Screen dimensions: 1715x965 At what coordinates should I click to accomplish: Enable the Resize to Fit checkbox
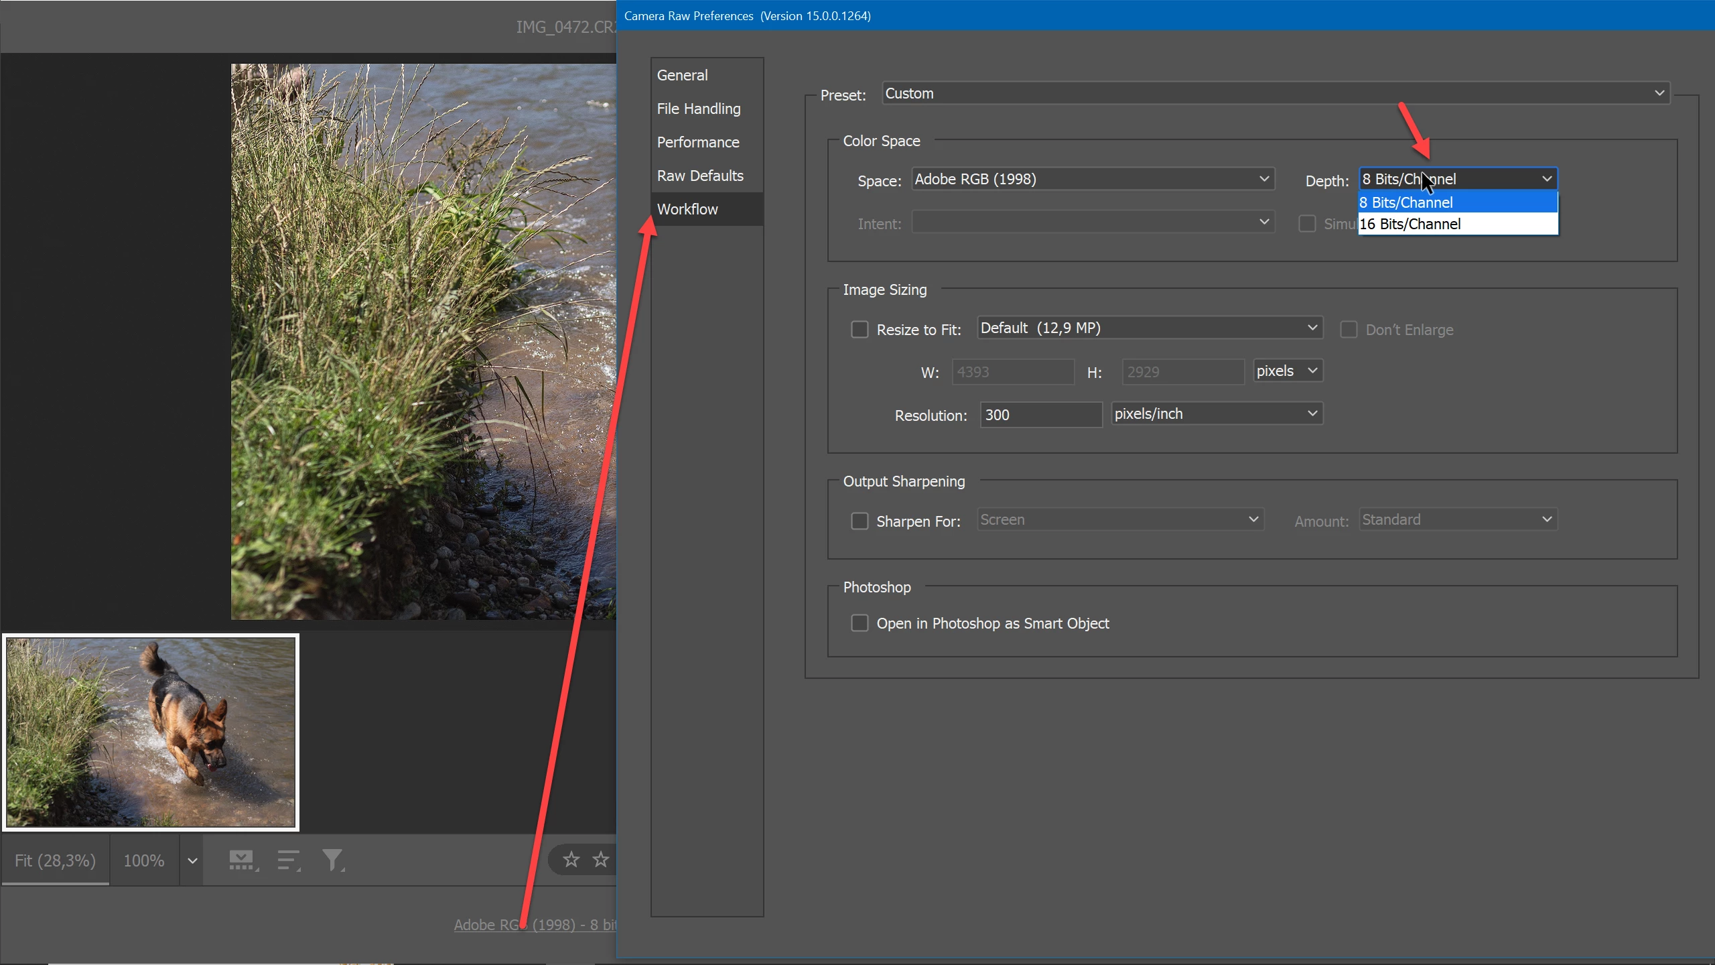tap(860, 330)
